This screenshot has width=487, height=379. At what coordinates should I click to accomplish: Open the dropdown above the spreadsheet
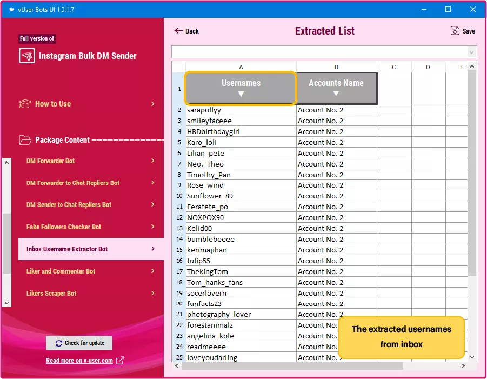click(x=471, y=52)
